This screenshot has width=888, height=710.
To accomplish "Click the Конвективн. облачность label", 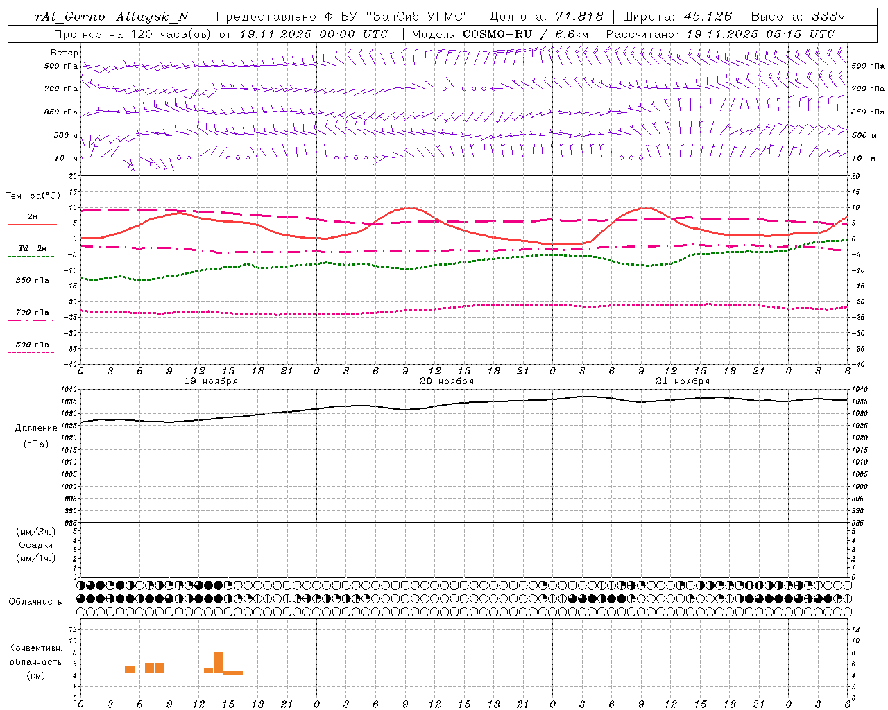I will point(36,655).
